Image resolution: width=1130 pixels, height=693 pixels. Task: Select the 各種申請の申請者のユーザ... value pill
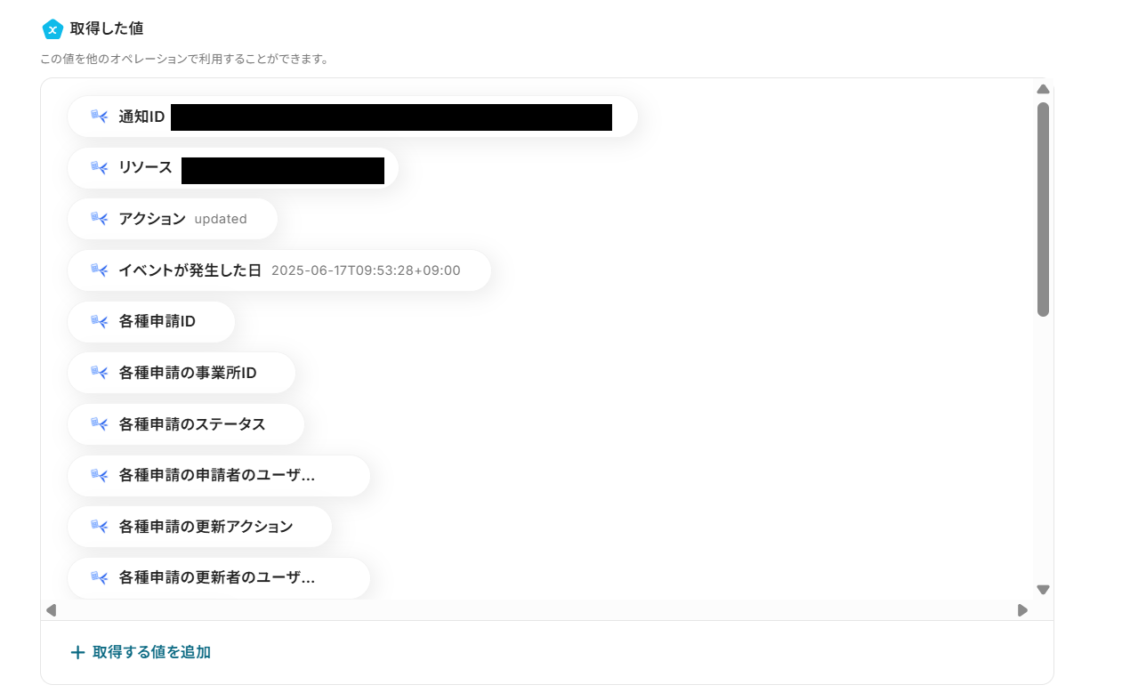coord(219,476)
